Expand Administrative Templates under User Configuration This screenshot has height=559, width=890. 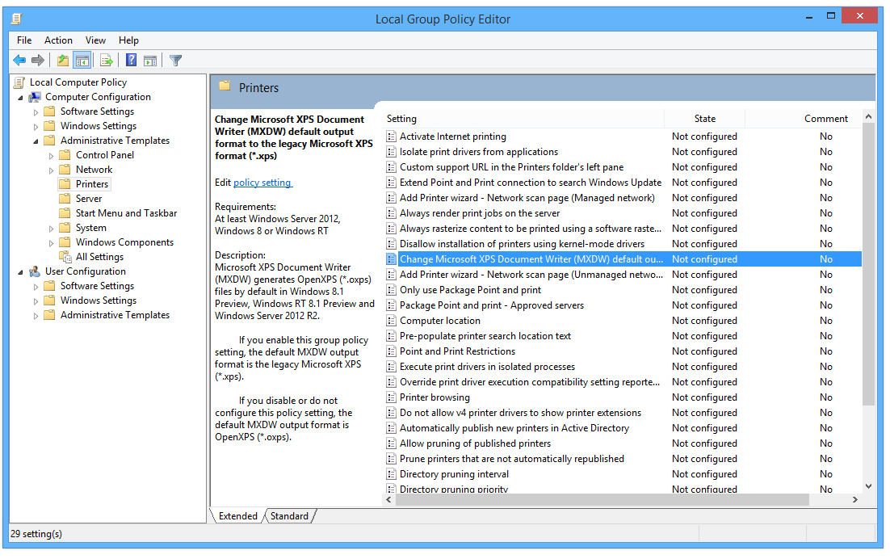coord(36,316)
